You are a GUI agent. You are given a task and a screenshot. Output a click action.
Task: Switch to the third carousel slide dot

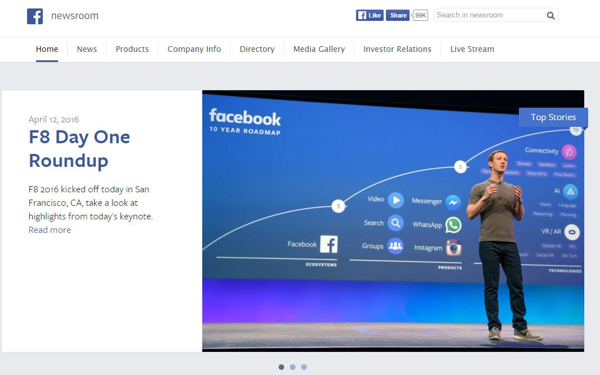[304, 367]
